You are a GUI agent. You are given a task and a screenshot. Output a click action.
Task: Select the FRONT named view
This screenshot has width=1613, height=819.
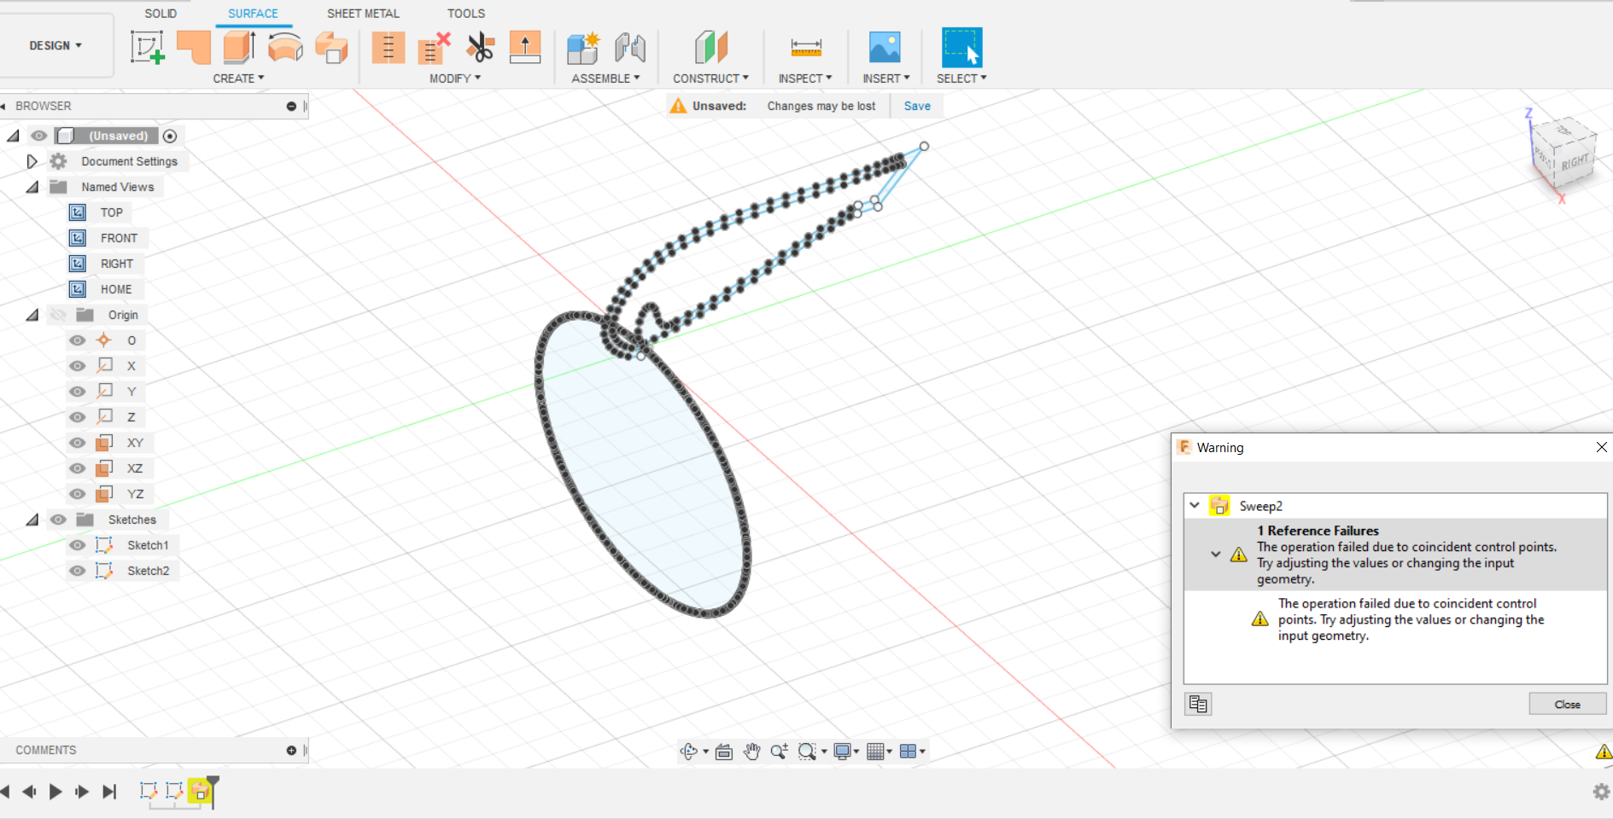(119, 238)
